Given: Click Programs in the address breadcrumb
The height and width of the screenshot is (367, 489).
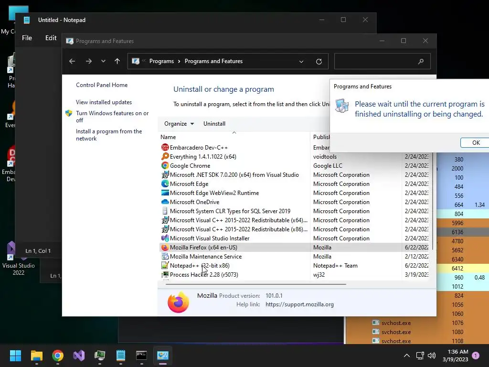Looking at the screenshot, I should (x=161, y=61).
